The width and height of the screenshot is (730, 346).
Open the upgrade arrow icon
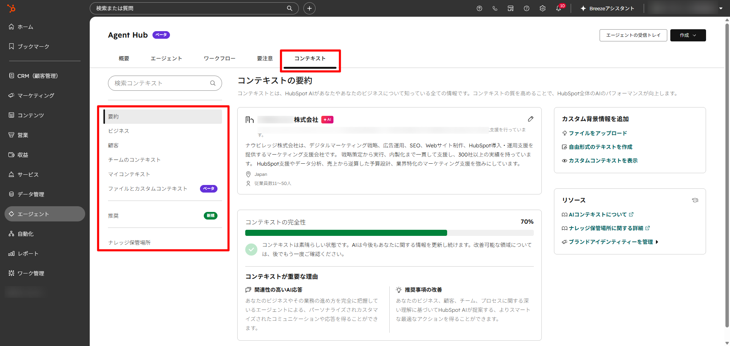click(x=479, y=8)
